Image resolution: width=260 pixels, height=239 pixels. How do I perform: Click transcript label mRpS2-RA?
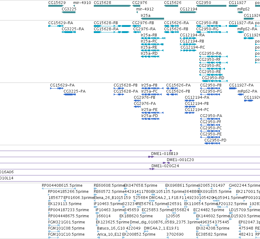[x=247, y=29]
